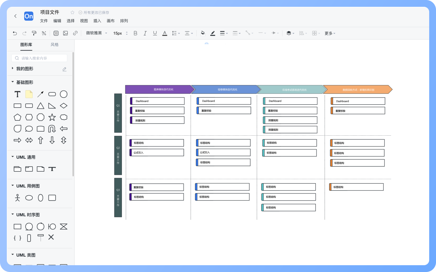Screen dimensions: 436x272
Task: Select the star shape from basic shapes
Action: [52, 117]
